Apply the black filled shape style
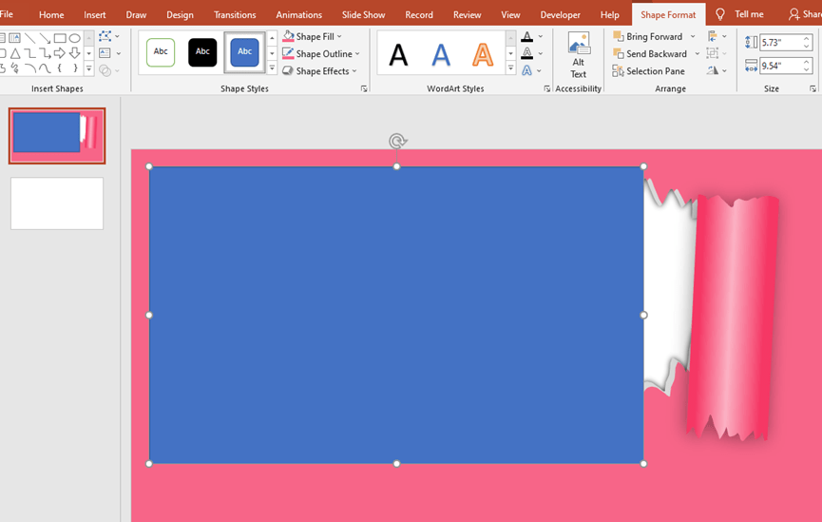This screenshot has height=522, width=822. coord(202,52)
